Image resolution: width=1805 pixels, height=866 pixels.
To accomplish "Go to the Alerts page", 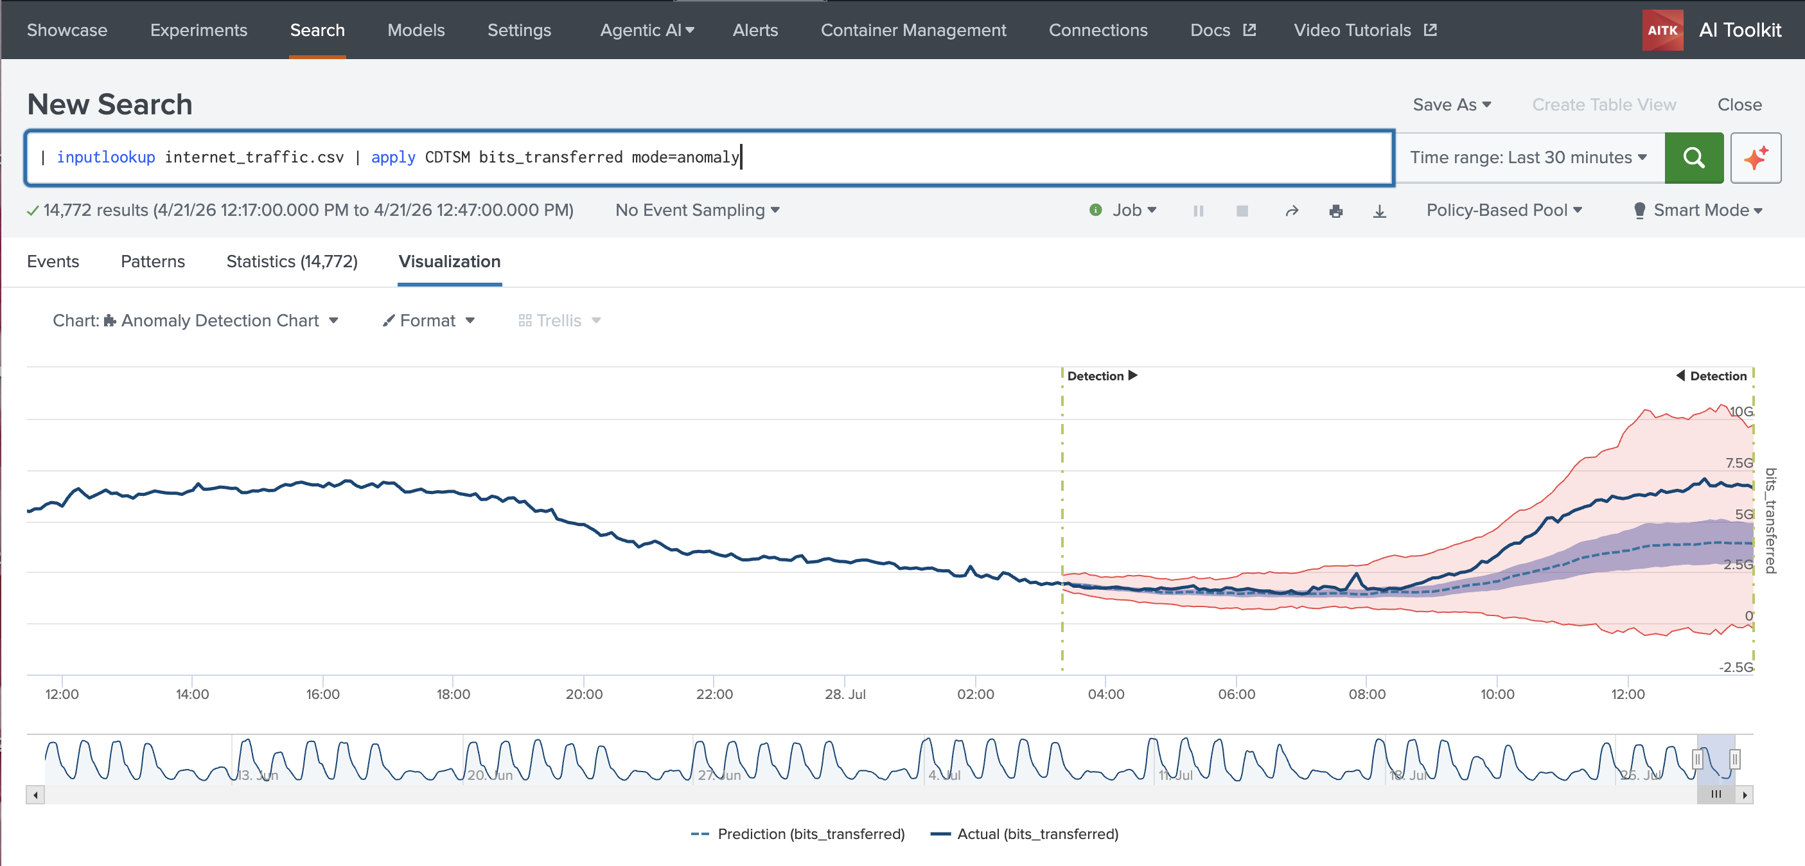I will click(755, 30).
